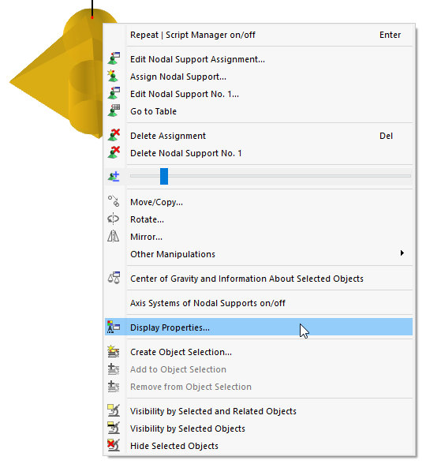Choose Hide Selected Objects
The width and height of the screenshot is (426, 464).
tap(259, 446)
